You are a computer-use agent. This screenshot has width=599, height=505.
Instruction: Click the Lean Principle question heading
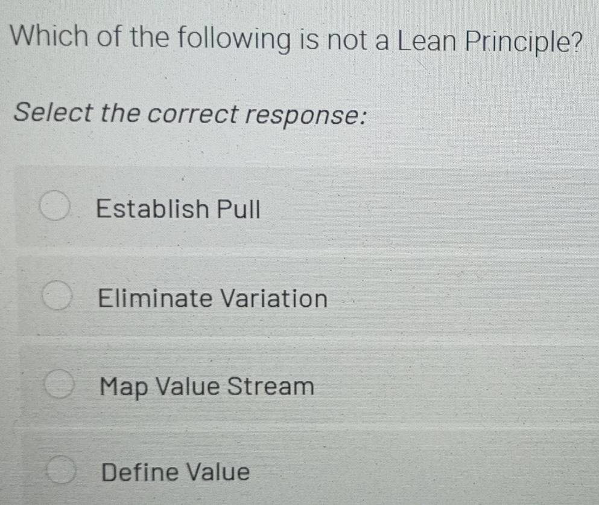pyautogui.click(x=297, y=40)
